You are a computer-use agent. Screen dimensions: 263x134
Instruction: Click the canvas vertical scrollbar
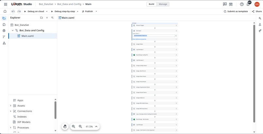pos(254,74)
